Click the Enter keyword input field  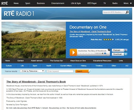(60, 71)
